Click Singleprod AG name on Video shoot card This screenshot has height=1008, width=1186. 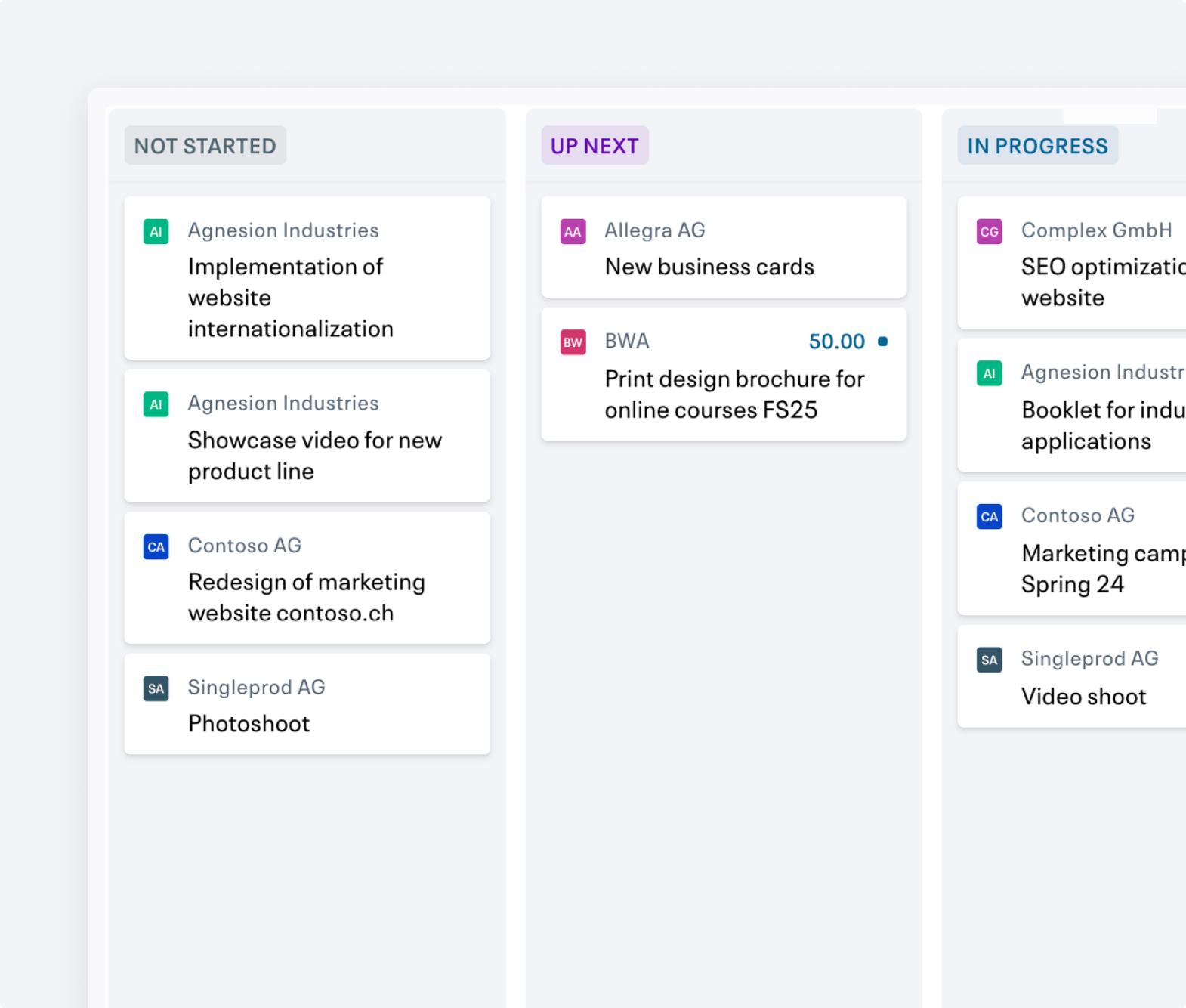pos(1090,659)
